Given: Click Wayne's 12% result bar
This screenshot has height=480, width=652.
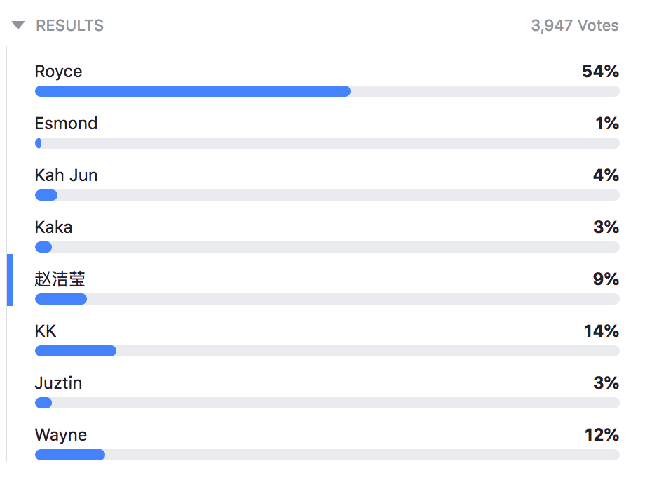Looking at the screenshot, I should point(327,455).
